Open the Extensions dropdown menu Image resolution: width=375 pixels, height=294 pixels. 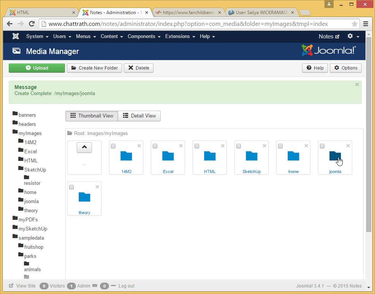180,37
